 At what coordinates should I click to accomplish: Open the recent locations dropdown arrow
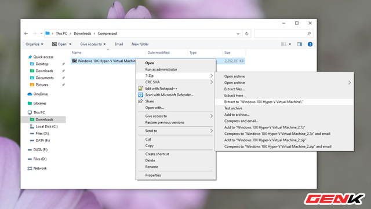coord(41,34)
